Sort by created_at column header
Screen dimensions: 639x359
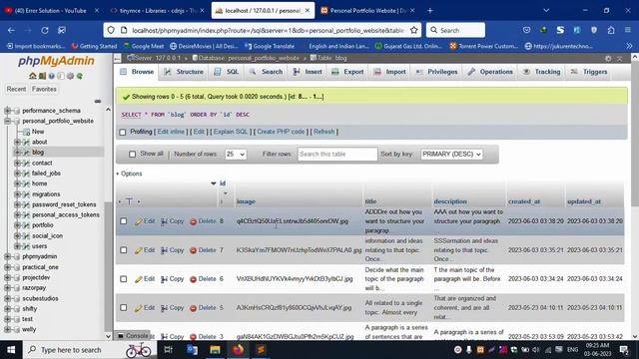[x=524, y=201]
